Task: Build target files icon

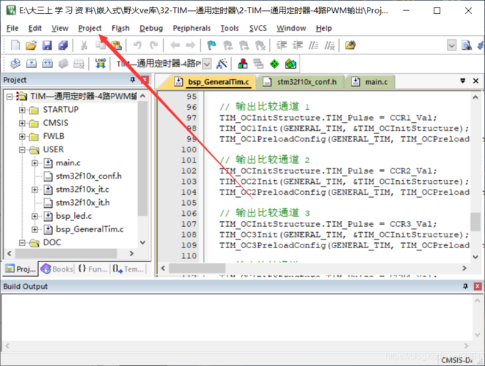Action: (x=32, y=64)
